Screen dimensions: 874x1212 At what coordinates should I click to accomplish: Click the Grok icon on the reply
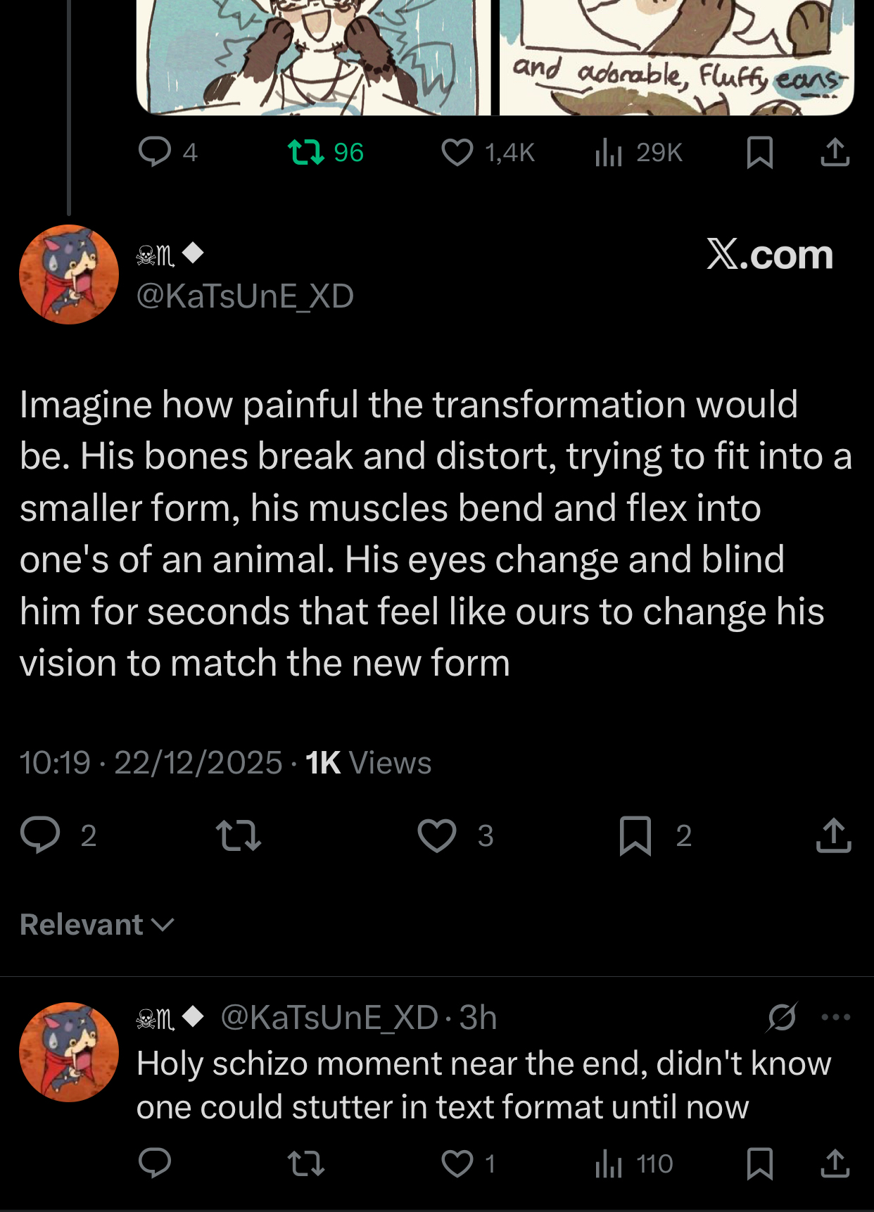pos(782,1017)
